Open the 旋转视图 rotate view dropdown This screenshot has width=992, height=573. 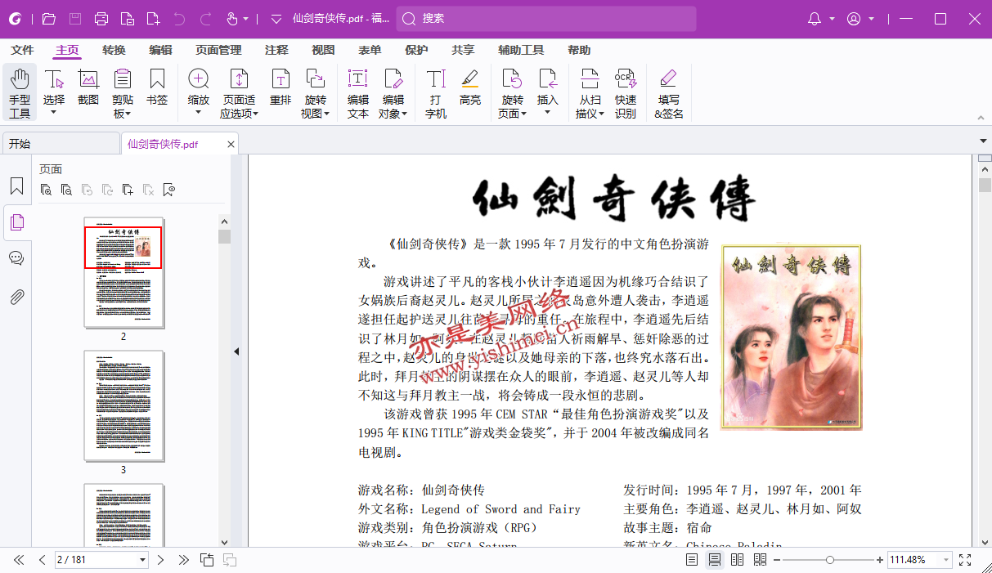tap(316, 114)
